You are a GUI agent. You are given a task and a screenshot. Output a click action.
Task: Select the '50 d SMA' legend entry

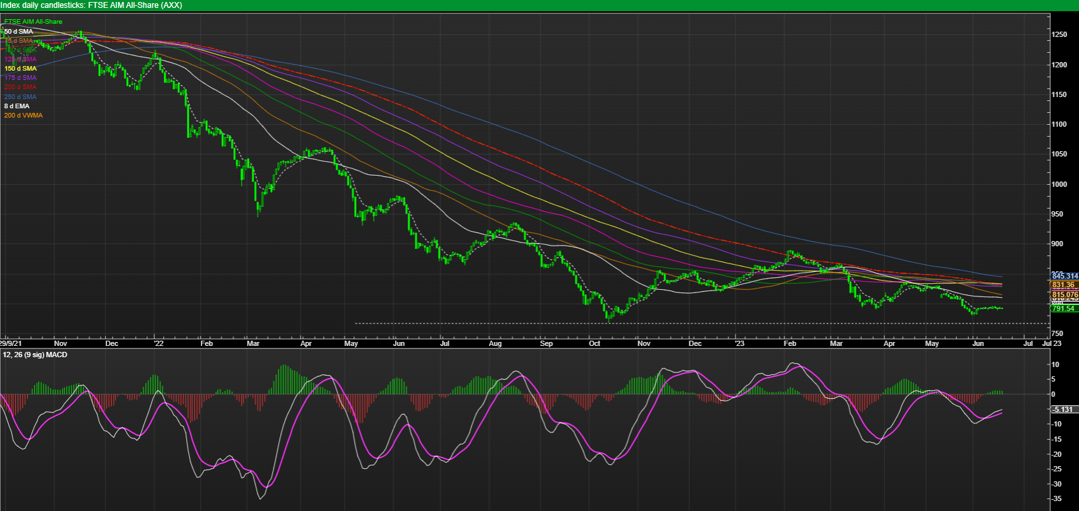point(19,32)
